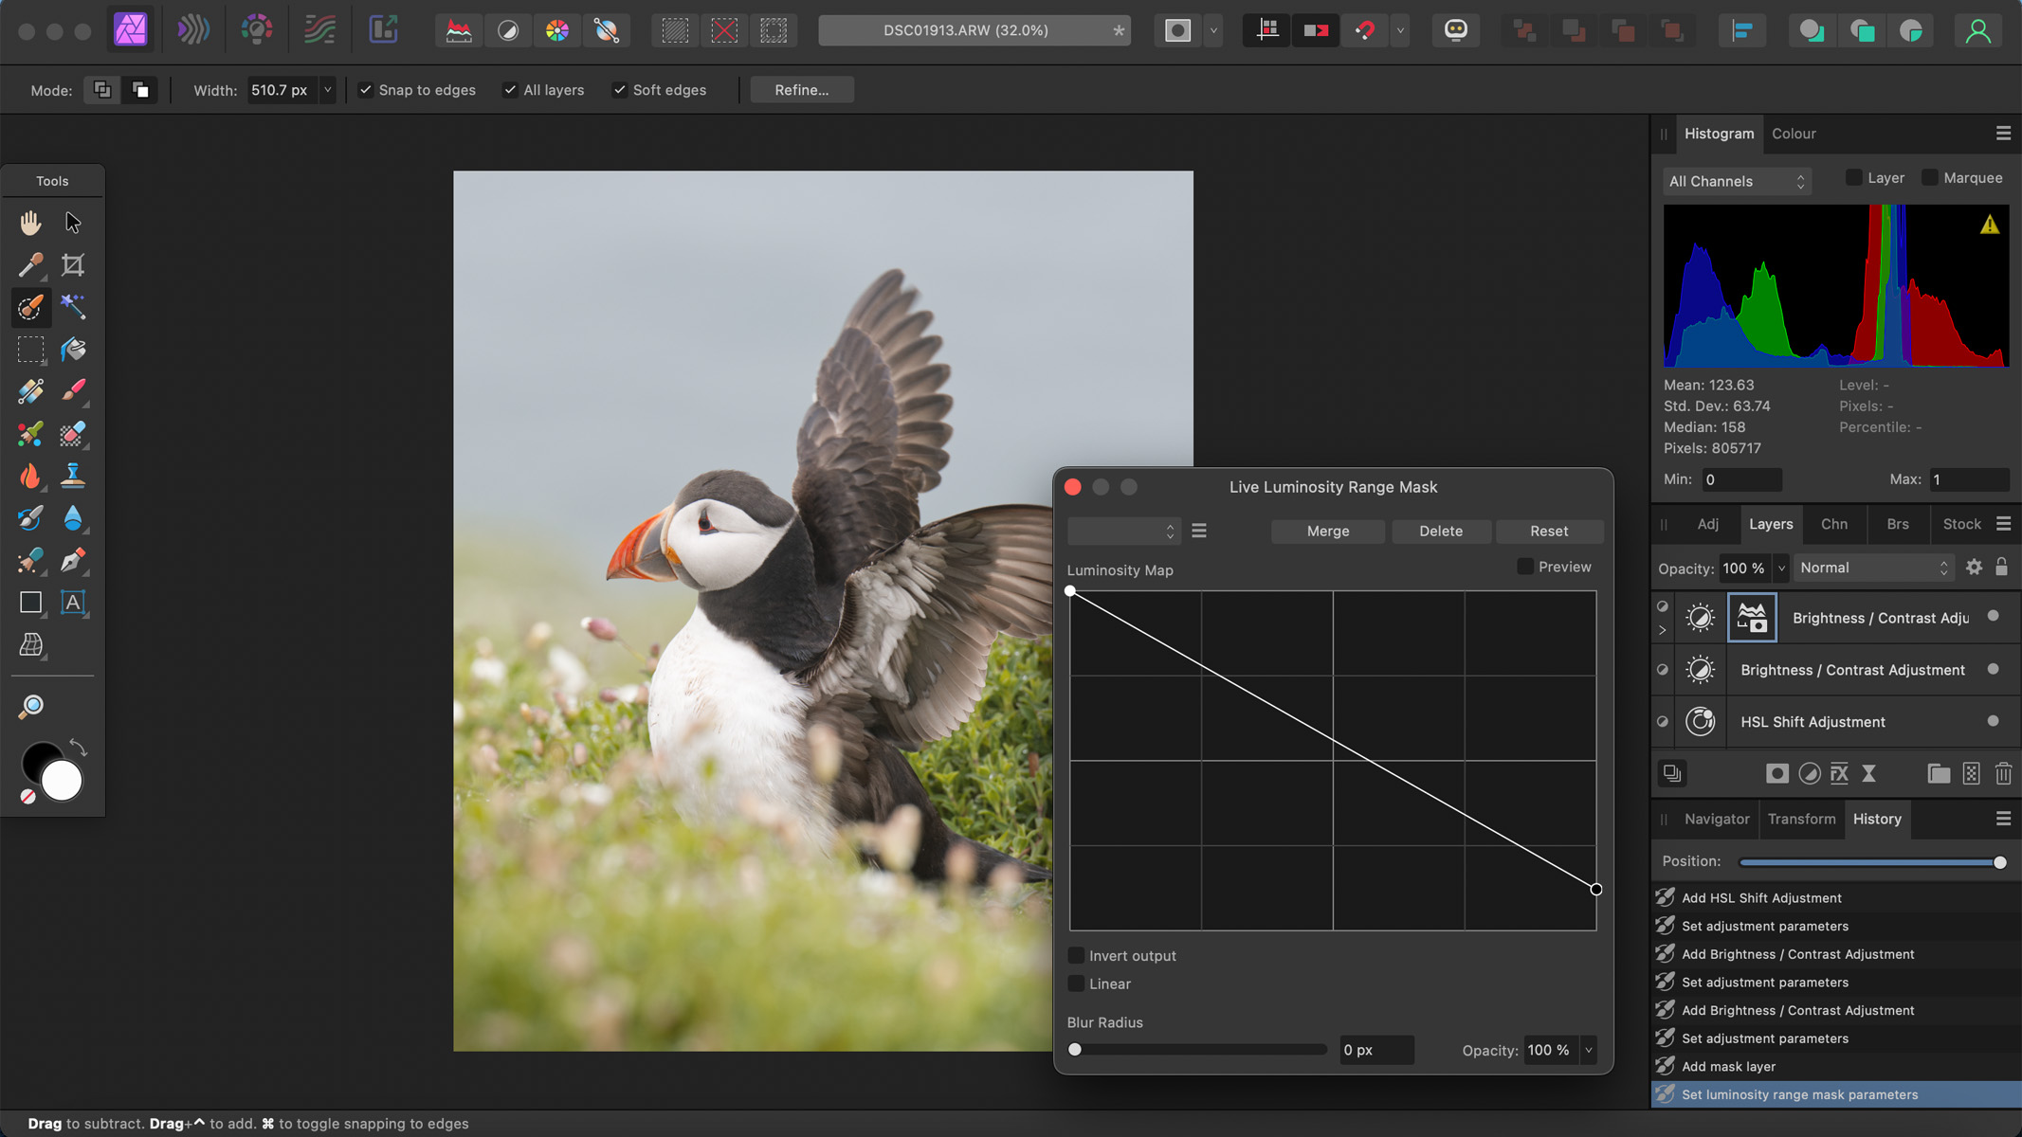The image size is (2022, 1137).
Task: Click the Merge button in Luminosity mask
Action: coord(1329,531)
